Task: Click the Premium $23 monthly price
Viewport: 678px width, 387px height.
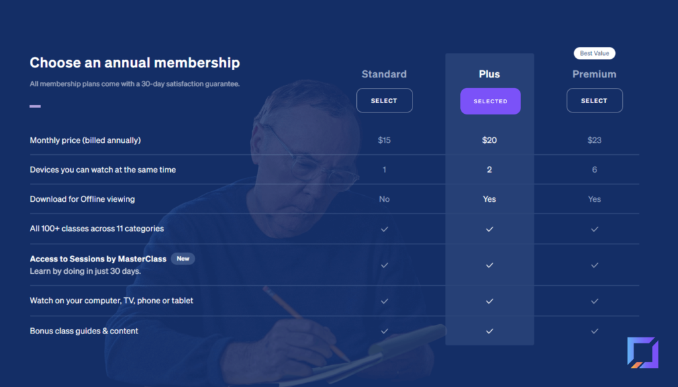Action: [595, 140]
